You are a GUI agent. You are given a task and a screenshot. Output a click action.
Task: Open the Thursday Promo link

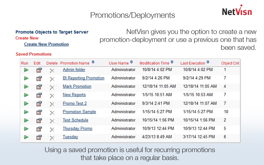point(78,128)
